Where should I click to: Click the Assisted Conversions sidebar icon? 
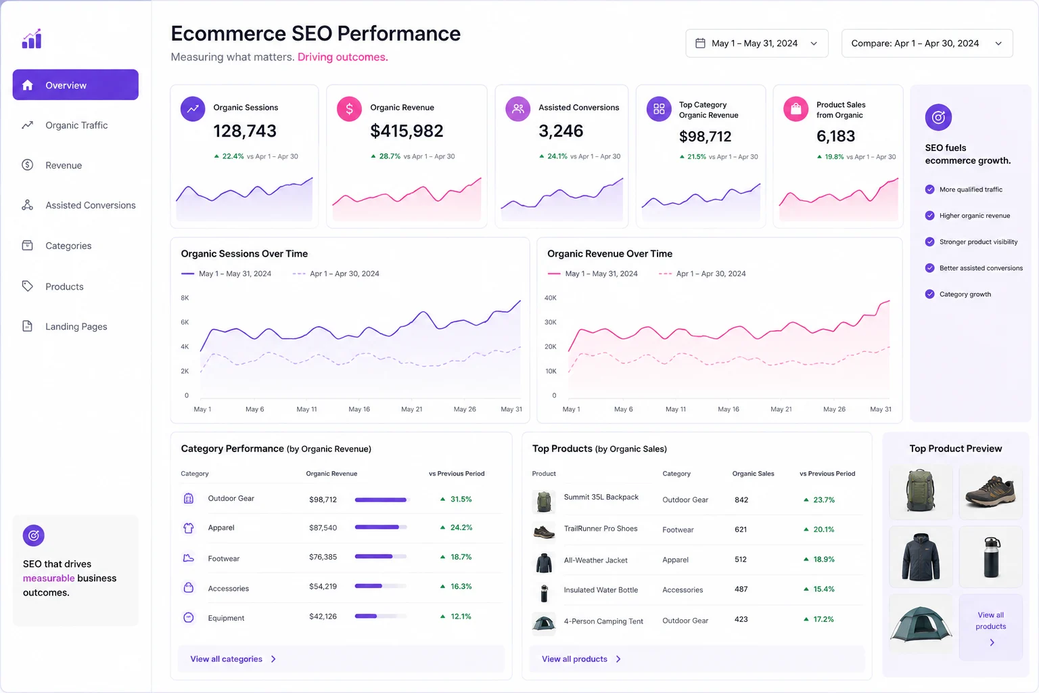click(x=28, y=205)
